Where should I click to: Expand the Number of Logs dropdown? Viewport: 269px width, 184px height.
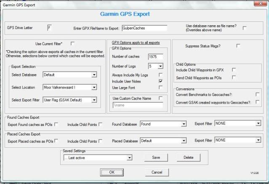tap(160, 66)
